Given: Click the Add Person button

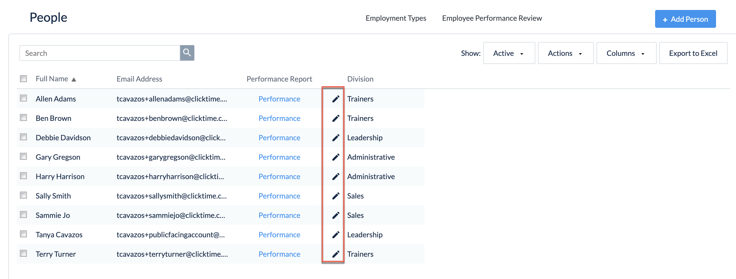Looking at the screenshot, I should (x=685, y=19).
